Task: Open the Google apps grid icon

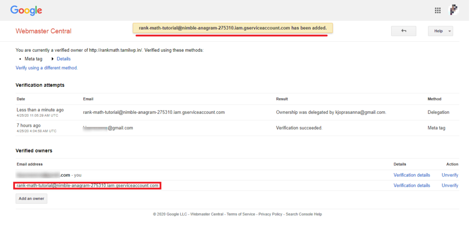Action: [x=437, y=11]
